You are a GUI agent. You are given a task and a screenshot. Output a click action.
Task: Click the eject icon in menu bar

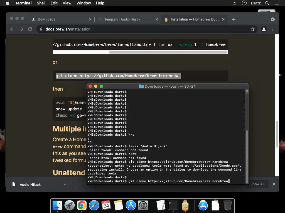pyautogui.click(x=234, y=3)
